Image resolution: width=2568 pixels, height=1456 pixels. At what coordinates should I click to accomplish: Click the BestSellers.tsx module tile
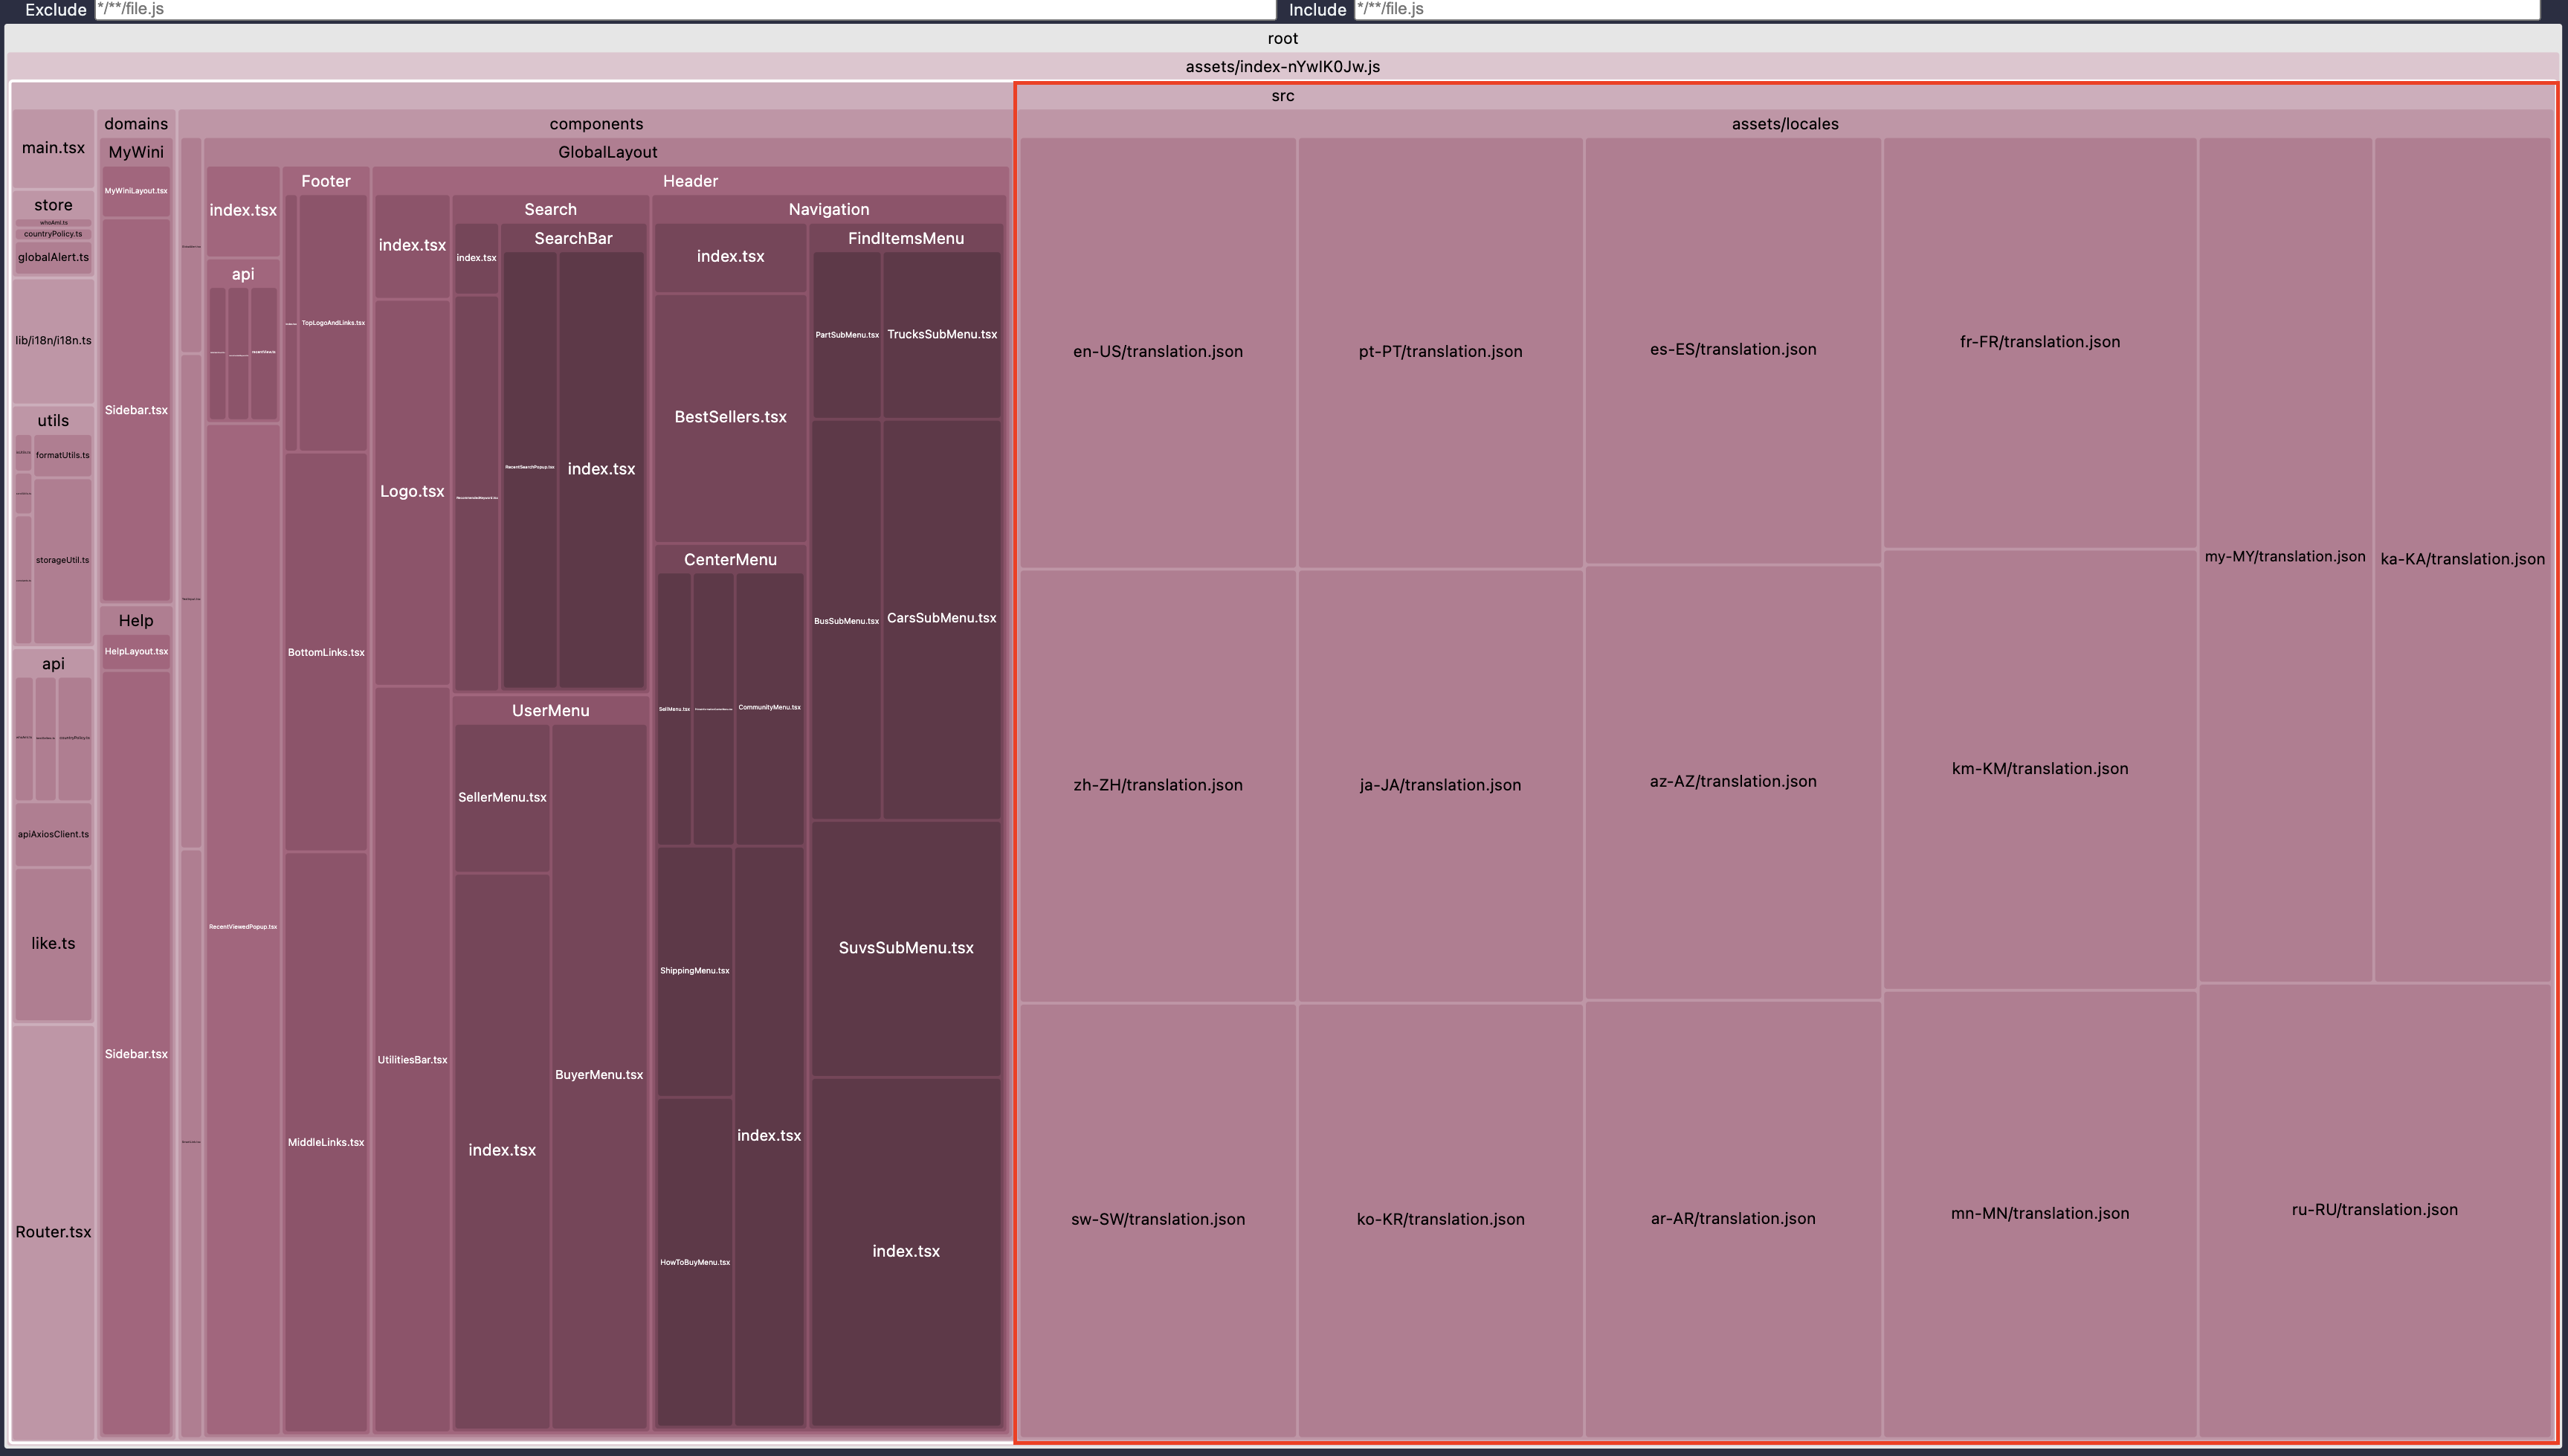(x=729, y=417)
